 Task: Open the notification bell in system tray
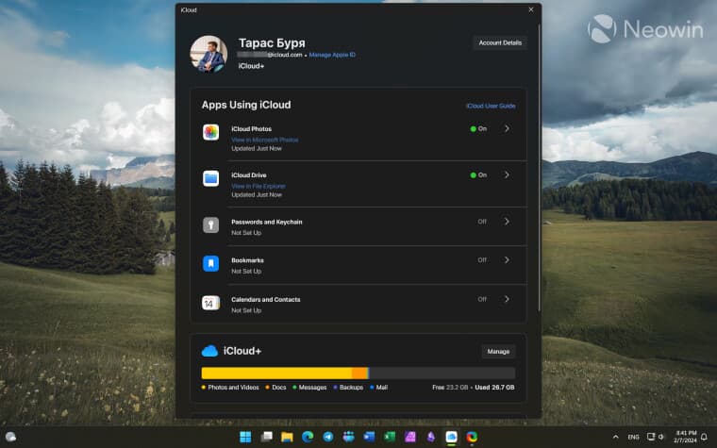pos(705,437)
